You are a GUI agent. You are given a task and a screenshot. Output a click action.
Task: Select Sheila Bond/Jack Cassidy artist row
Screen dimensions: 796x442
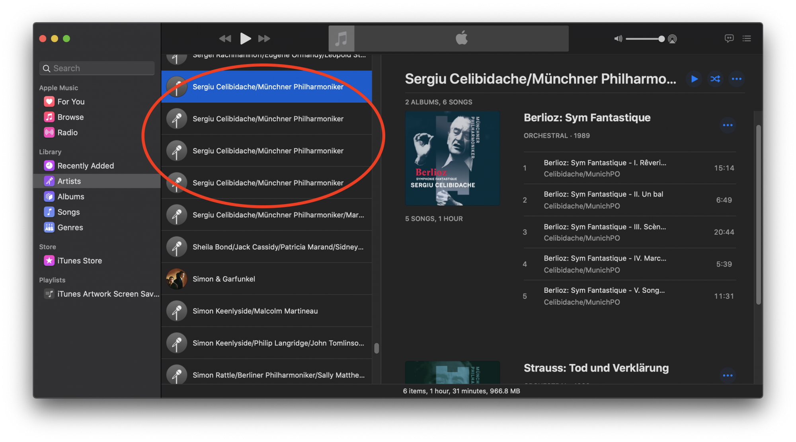pos(267,247)
